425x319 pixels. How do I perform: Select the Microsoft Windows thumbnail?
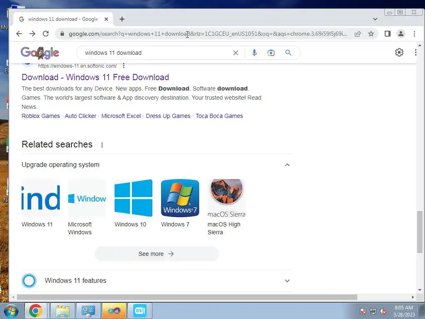point(87,198)
